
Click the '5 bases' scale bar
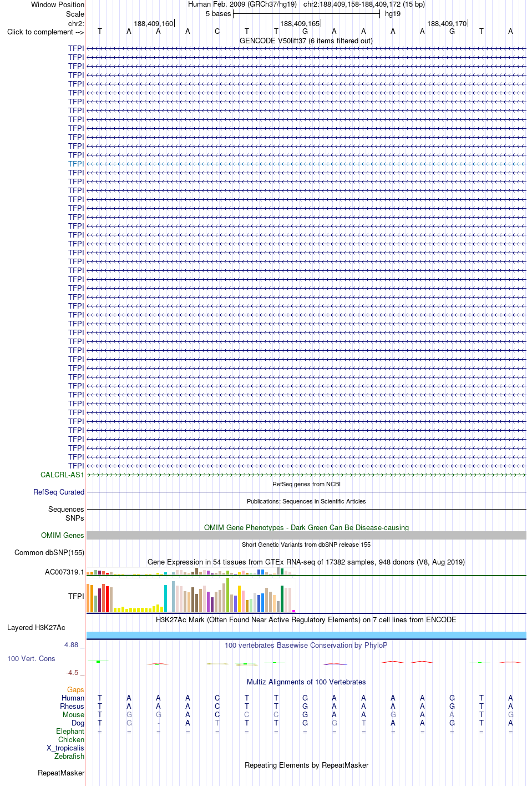click(x=306, y=14)
